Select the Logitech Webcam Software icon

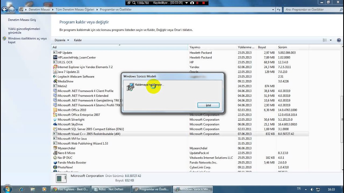click(x=55, y=77)
